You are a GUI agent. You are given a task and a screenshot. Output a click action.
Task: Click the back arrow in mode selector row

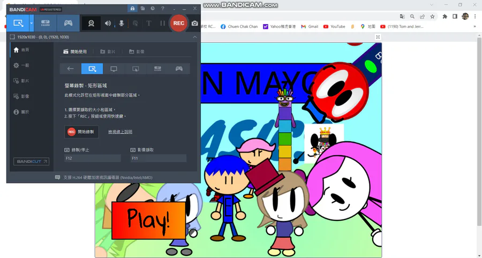tap(70, 69)
